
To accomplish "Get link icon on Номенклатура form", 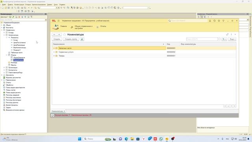I will click(x=227, y=34).
